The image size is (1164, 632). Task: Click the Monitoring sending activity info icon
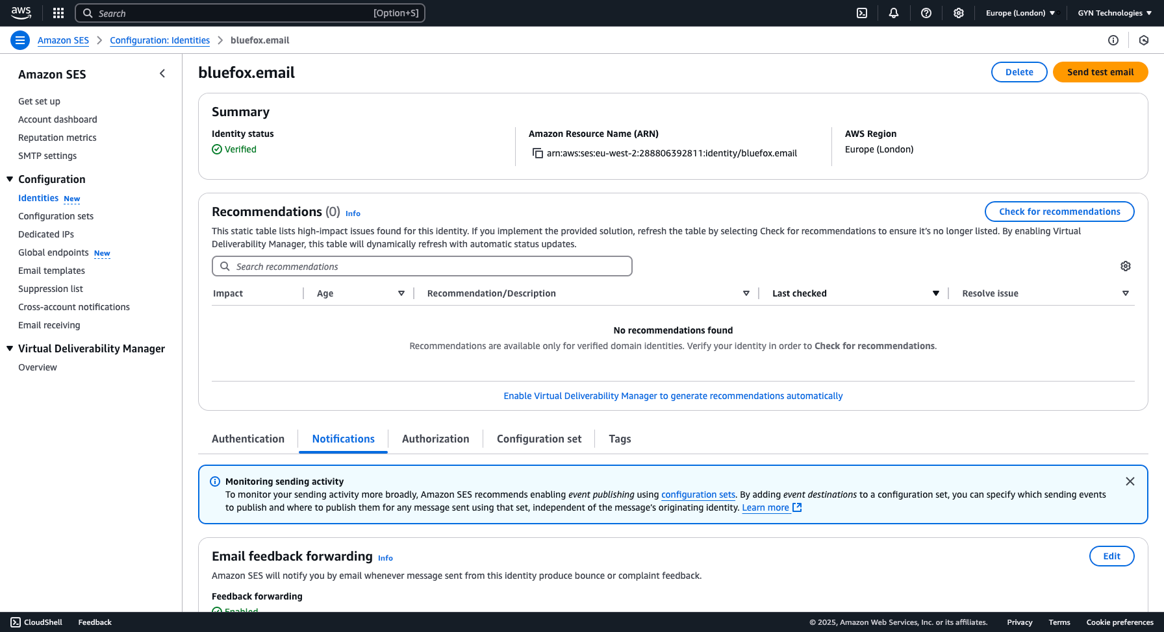coord(214,481)
